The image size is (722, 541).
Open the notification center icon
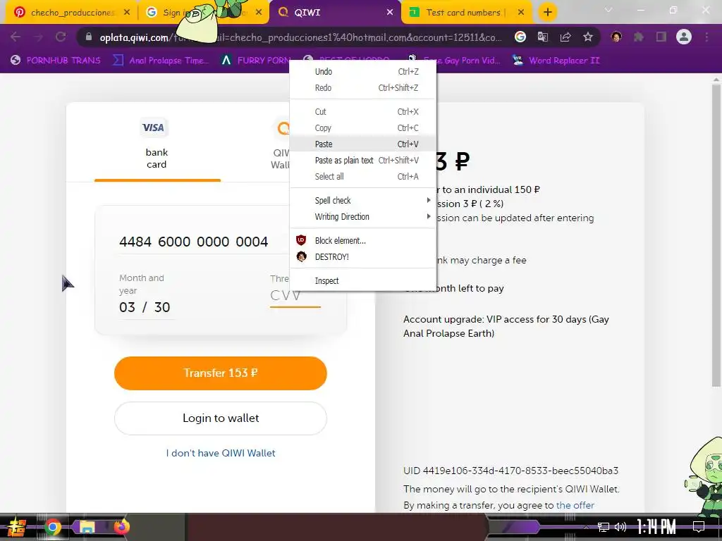click(699, 527)
